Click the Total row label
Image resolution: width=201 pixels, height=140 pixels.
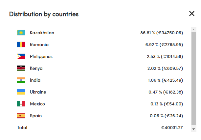[x=22, y=128]
